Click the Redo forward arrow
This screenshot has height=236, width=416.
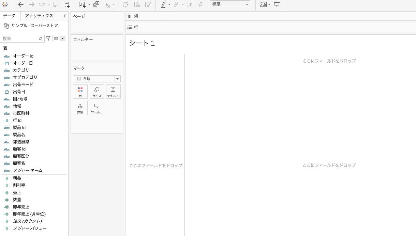32,4
